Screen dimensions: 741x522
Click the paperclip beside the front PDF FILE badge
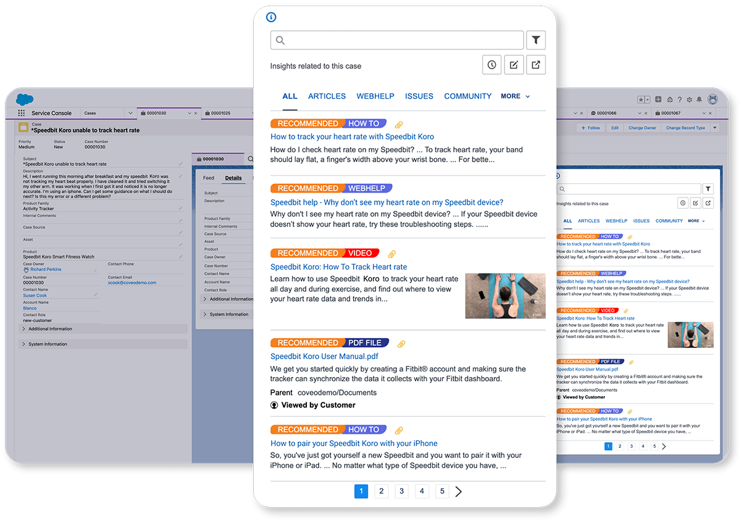pos(401,344)
